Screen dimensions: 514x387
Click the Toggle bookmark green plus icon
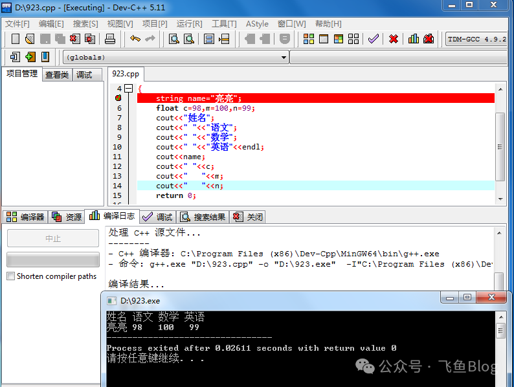pos(30,57)
